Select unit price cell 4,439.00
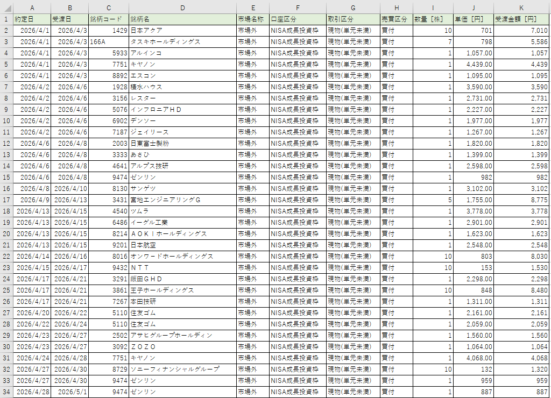Image resolution: width=551 pixels, height=398 pixels. tap(474, 65)
